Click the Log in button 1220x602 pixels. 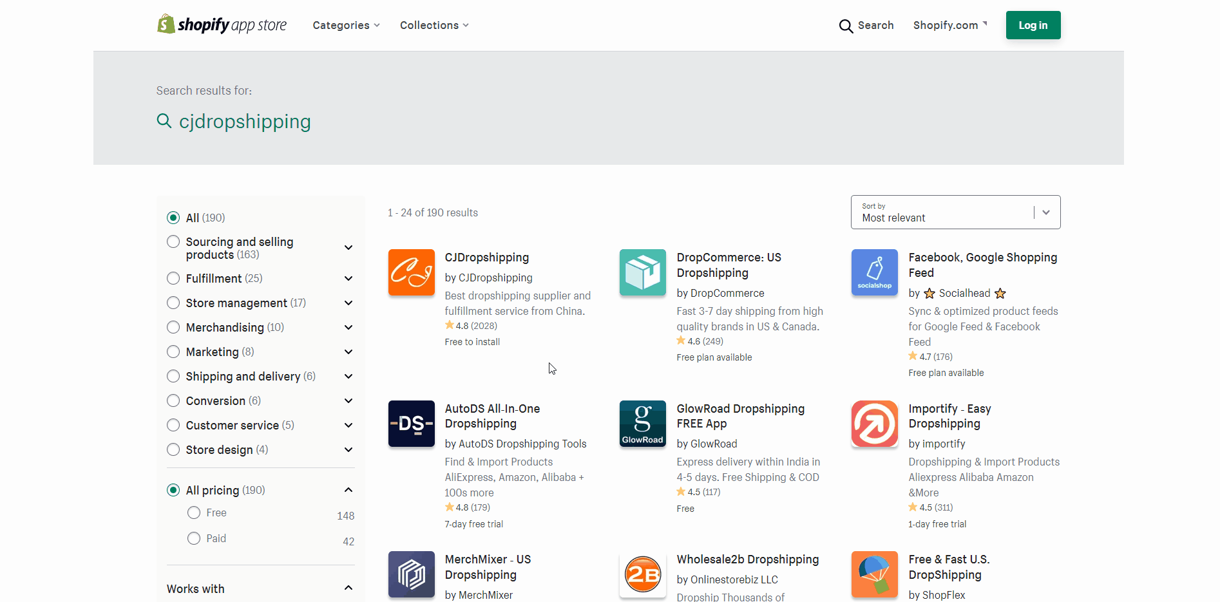[x=1033, y=25]
